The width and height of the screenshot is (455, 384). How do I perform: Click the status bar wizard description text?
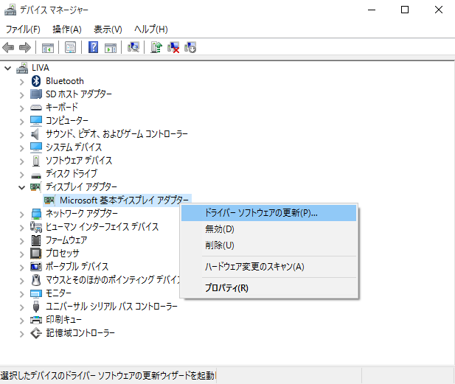coord(108,376)
